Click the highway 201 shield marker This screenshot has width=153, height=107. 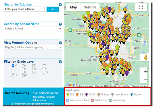point(131,57)
